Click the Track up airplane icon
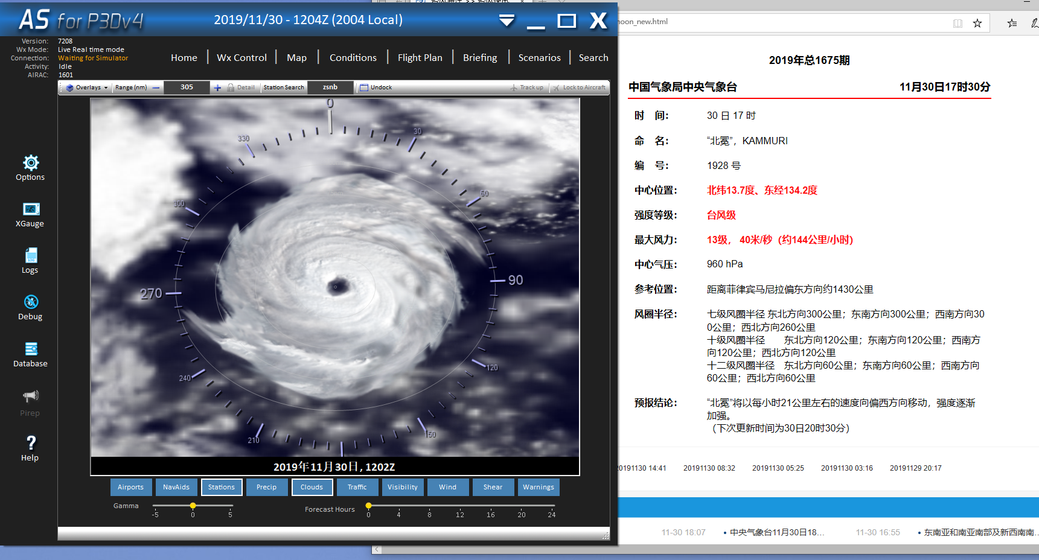This screenshot has width=1039, height=560. (514, 87)
